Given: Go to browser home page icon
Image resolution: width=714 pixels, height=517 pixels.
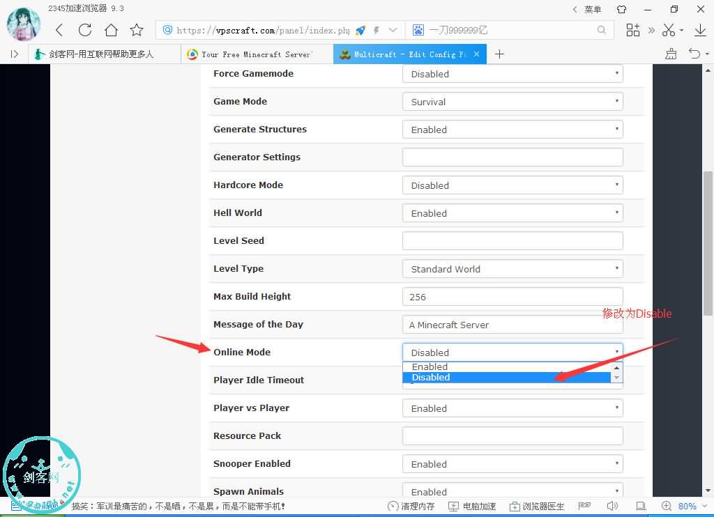Looking at the screenshot, I should click(x=111, y=30).
